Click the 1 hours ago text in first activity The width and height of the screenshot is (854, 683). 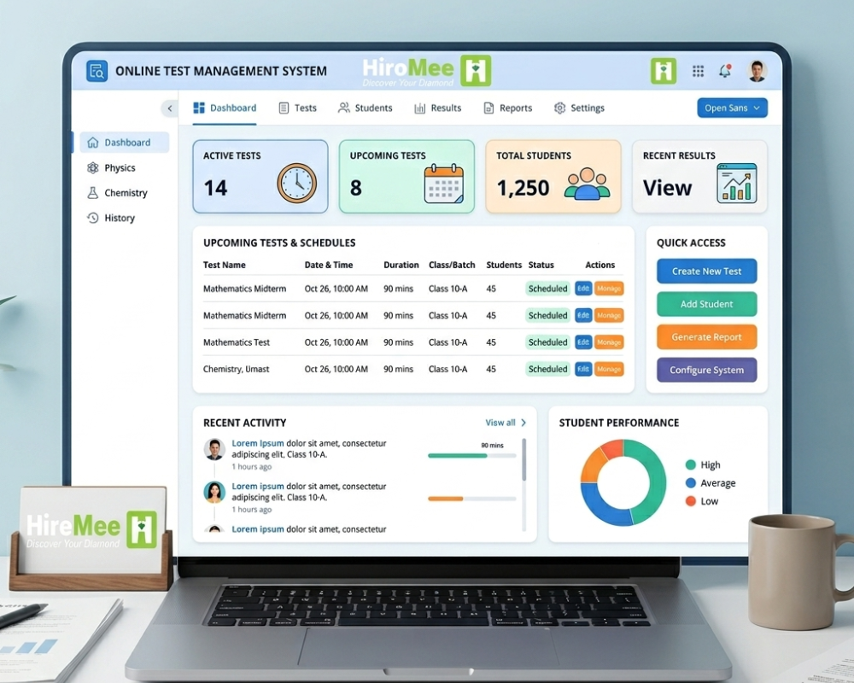click(x=252, y=467)
